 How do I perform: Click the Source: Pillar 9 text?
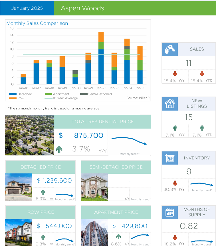[x=138, y=98]
